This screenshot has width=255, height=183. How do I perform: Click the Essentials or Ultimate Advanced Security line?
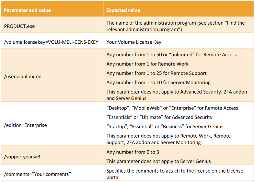159,117
